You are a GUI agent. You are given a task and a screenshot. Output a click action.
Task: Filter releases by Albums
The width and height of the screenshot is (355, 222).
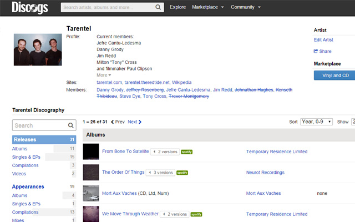coord(20,149)
